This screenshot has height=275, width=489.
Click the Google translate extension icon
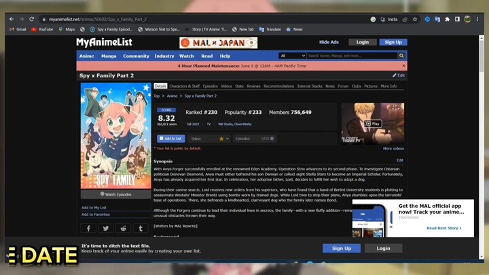click(x=437, y=19)
